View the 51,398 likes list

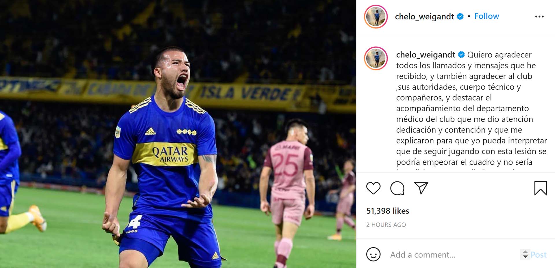[x=388, y=211]
